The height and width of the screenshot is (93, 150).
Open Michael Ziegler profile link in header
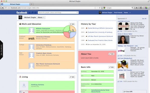(x=107, y=13)
